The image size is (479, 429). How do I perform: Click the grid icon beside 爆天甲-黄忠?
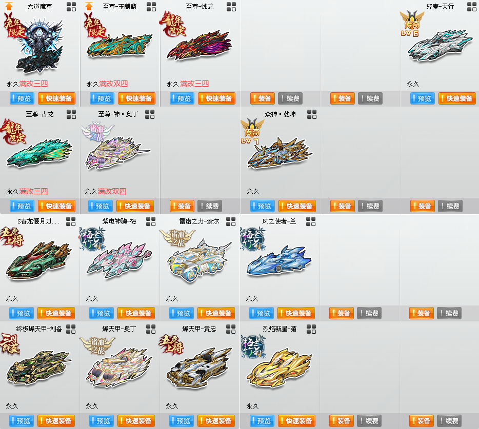click(x=231, y=329)
